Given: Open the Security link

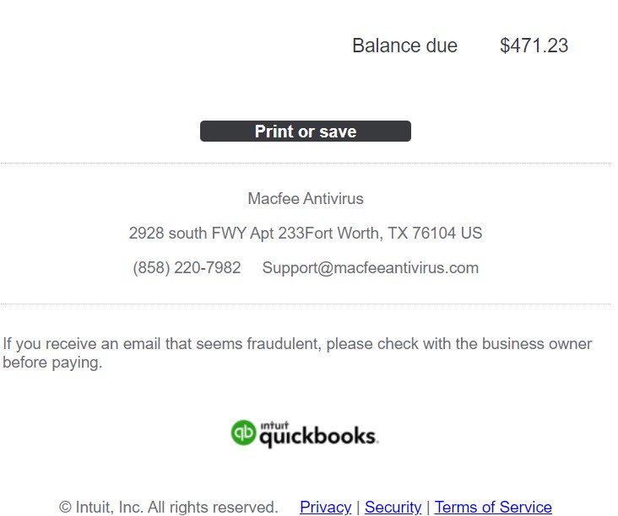Looking at the screenshot, I should pyautogui.click(x=393, y=507).
